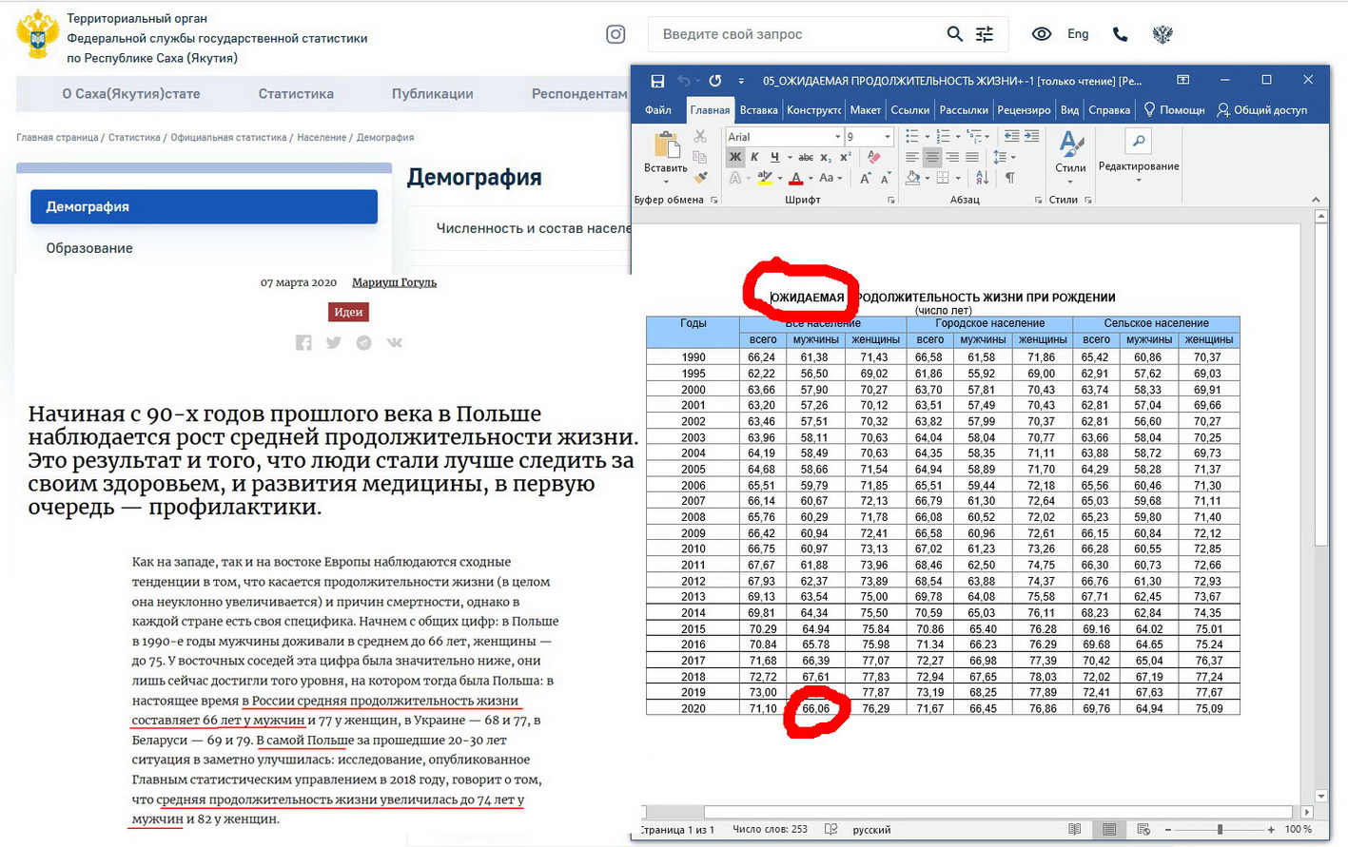1348x847 pixels.
Task: Click the Идеи tag button
Action: click(348, 312)
